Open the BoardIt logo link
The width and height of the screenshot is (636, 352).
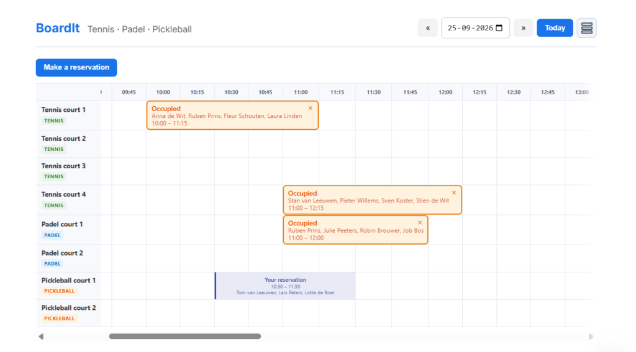[58, 28]
